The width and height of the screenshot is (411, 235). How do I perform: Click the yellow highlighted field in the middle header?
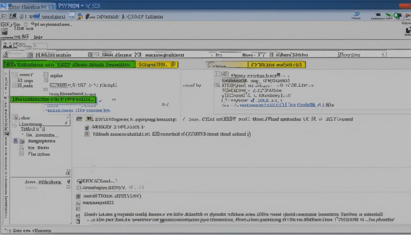point(157,64)
